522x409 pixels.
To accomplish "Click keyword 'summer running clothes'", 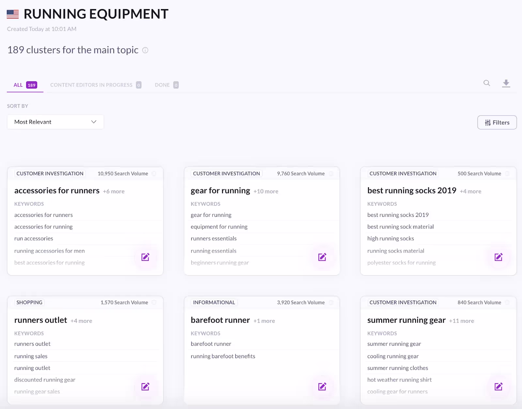I will (398, 368).
